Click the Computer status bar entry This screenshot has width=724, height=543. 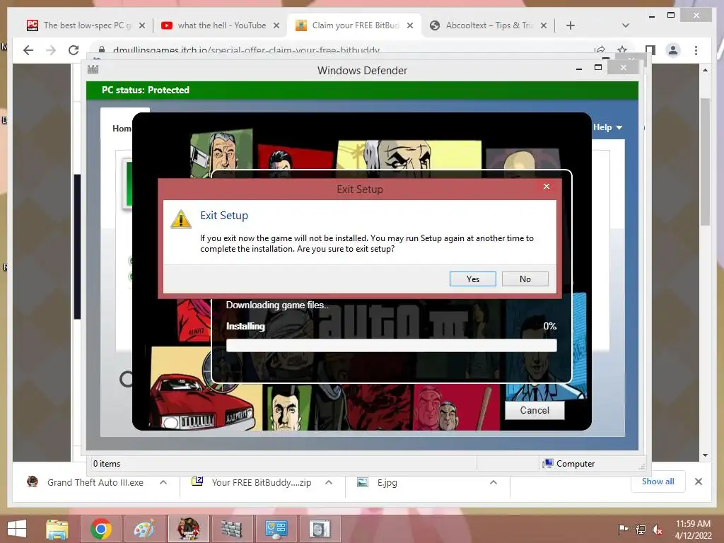[569, 464]
